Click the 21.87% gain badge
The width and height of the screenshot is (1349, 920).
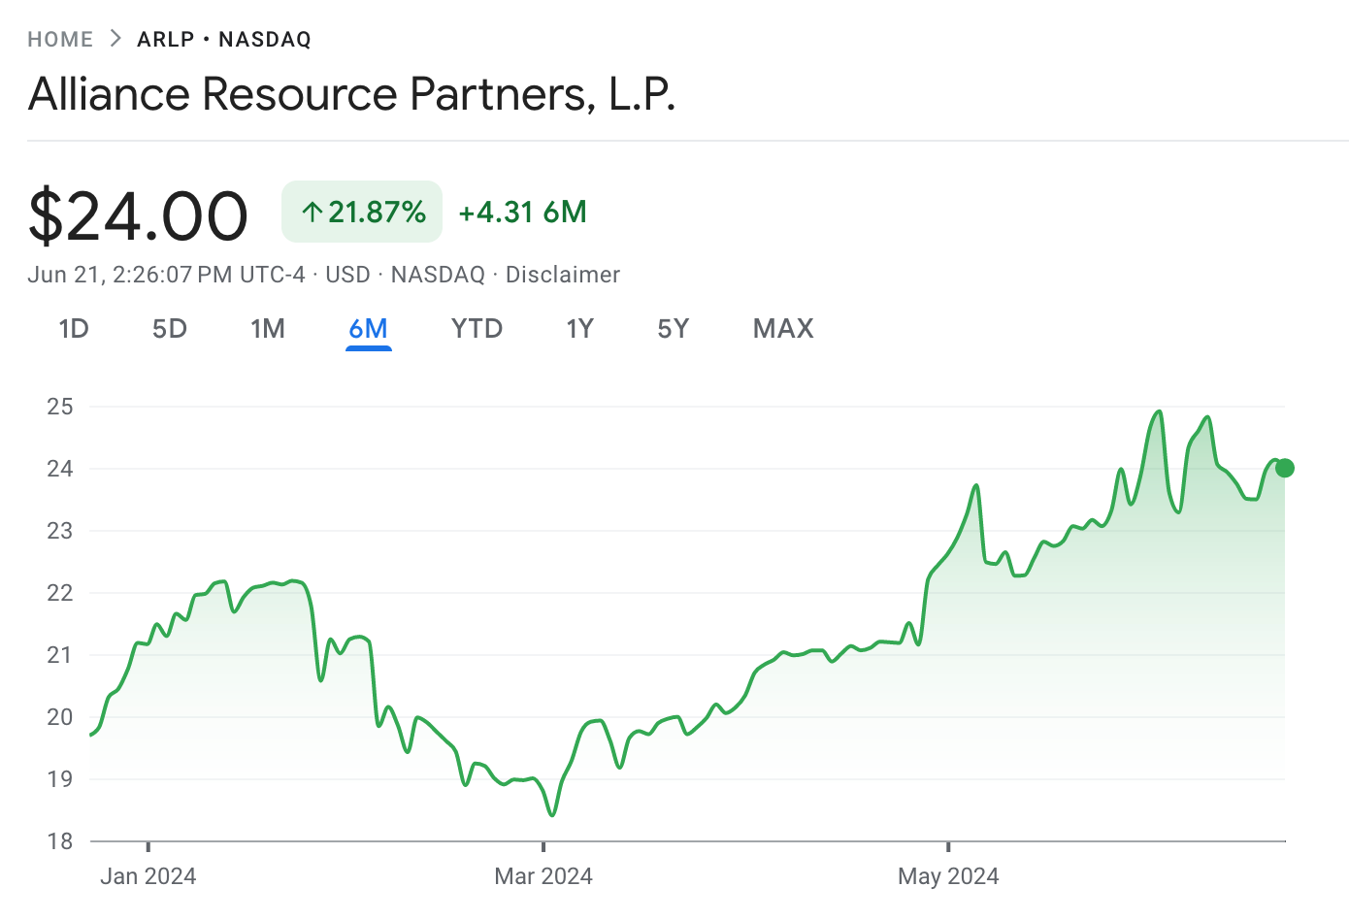pos(362,212)
